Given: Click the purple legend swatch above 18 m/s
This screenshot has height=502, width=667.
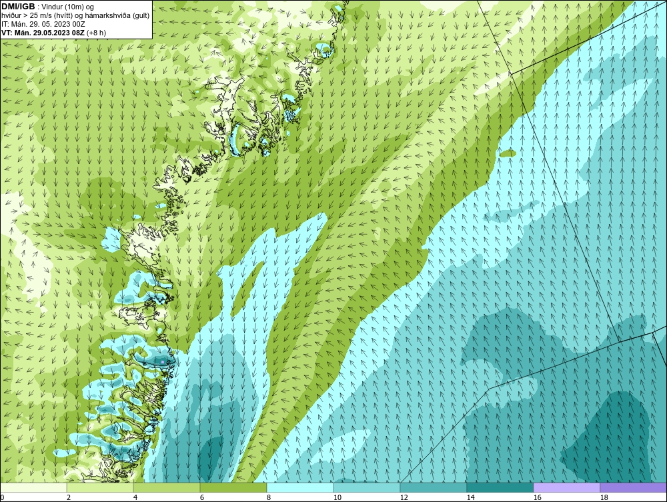Looking at the screenshot, I should tap(633, 487).
